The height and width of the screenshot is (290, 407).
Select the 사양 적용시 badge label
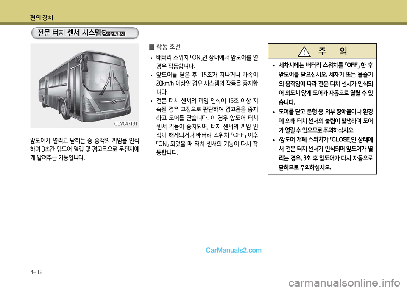pyautogui.click(x=116, y=33)
